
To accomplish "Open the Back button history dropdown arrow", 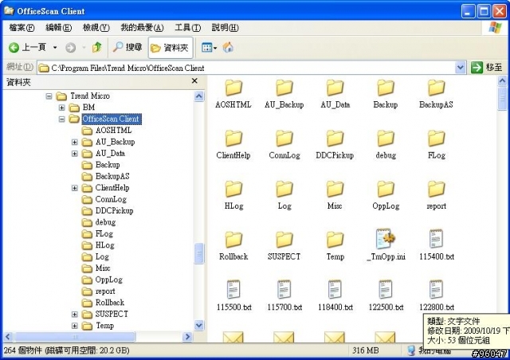I will (x=55, y=48).
